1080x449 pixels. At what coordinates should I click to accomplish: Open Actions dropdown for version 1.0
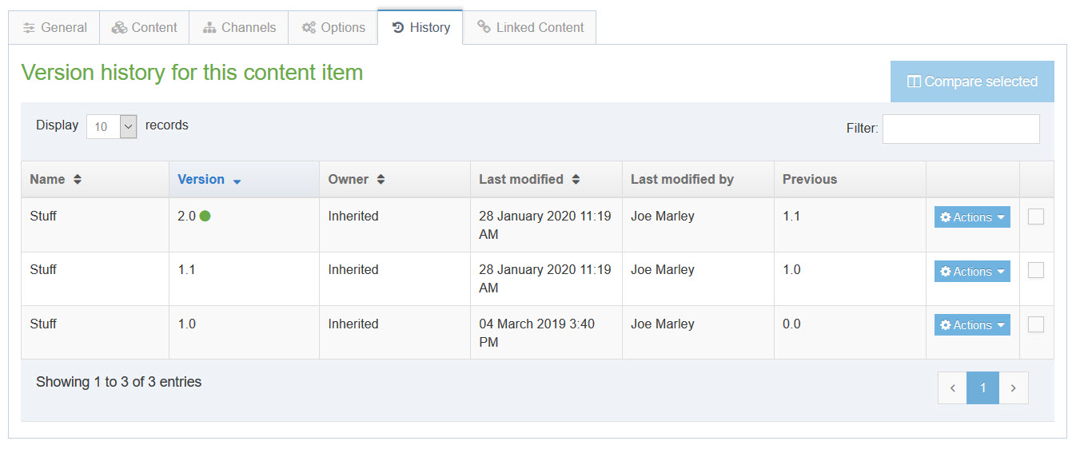click(x=972, y=325)
